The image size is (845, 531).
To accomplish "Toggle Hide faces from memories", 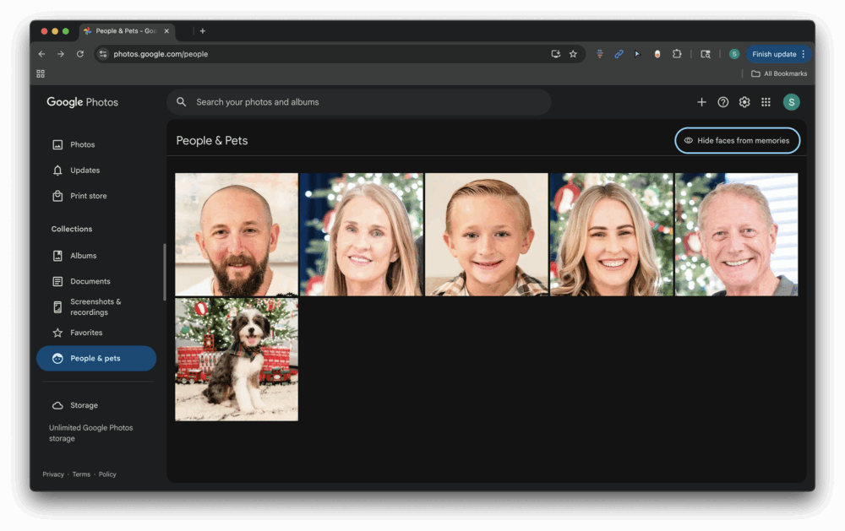I will point(737,141).
